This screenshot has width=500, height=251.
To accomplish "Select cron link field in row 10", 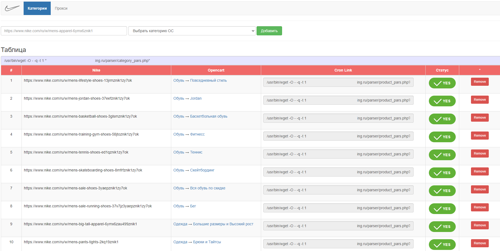I will pyautogui.click(x=338, y=244).
